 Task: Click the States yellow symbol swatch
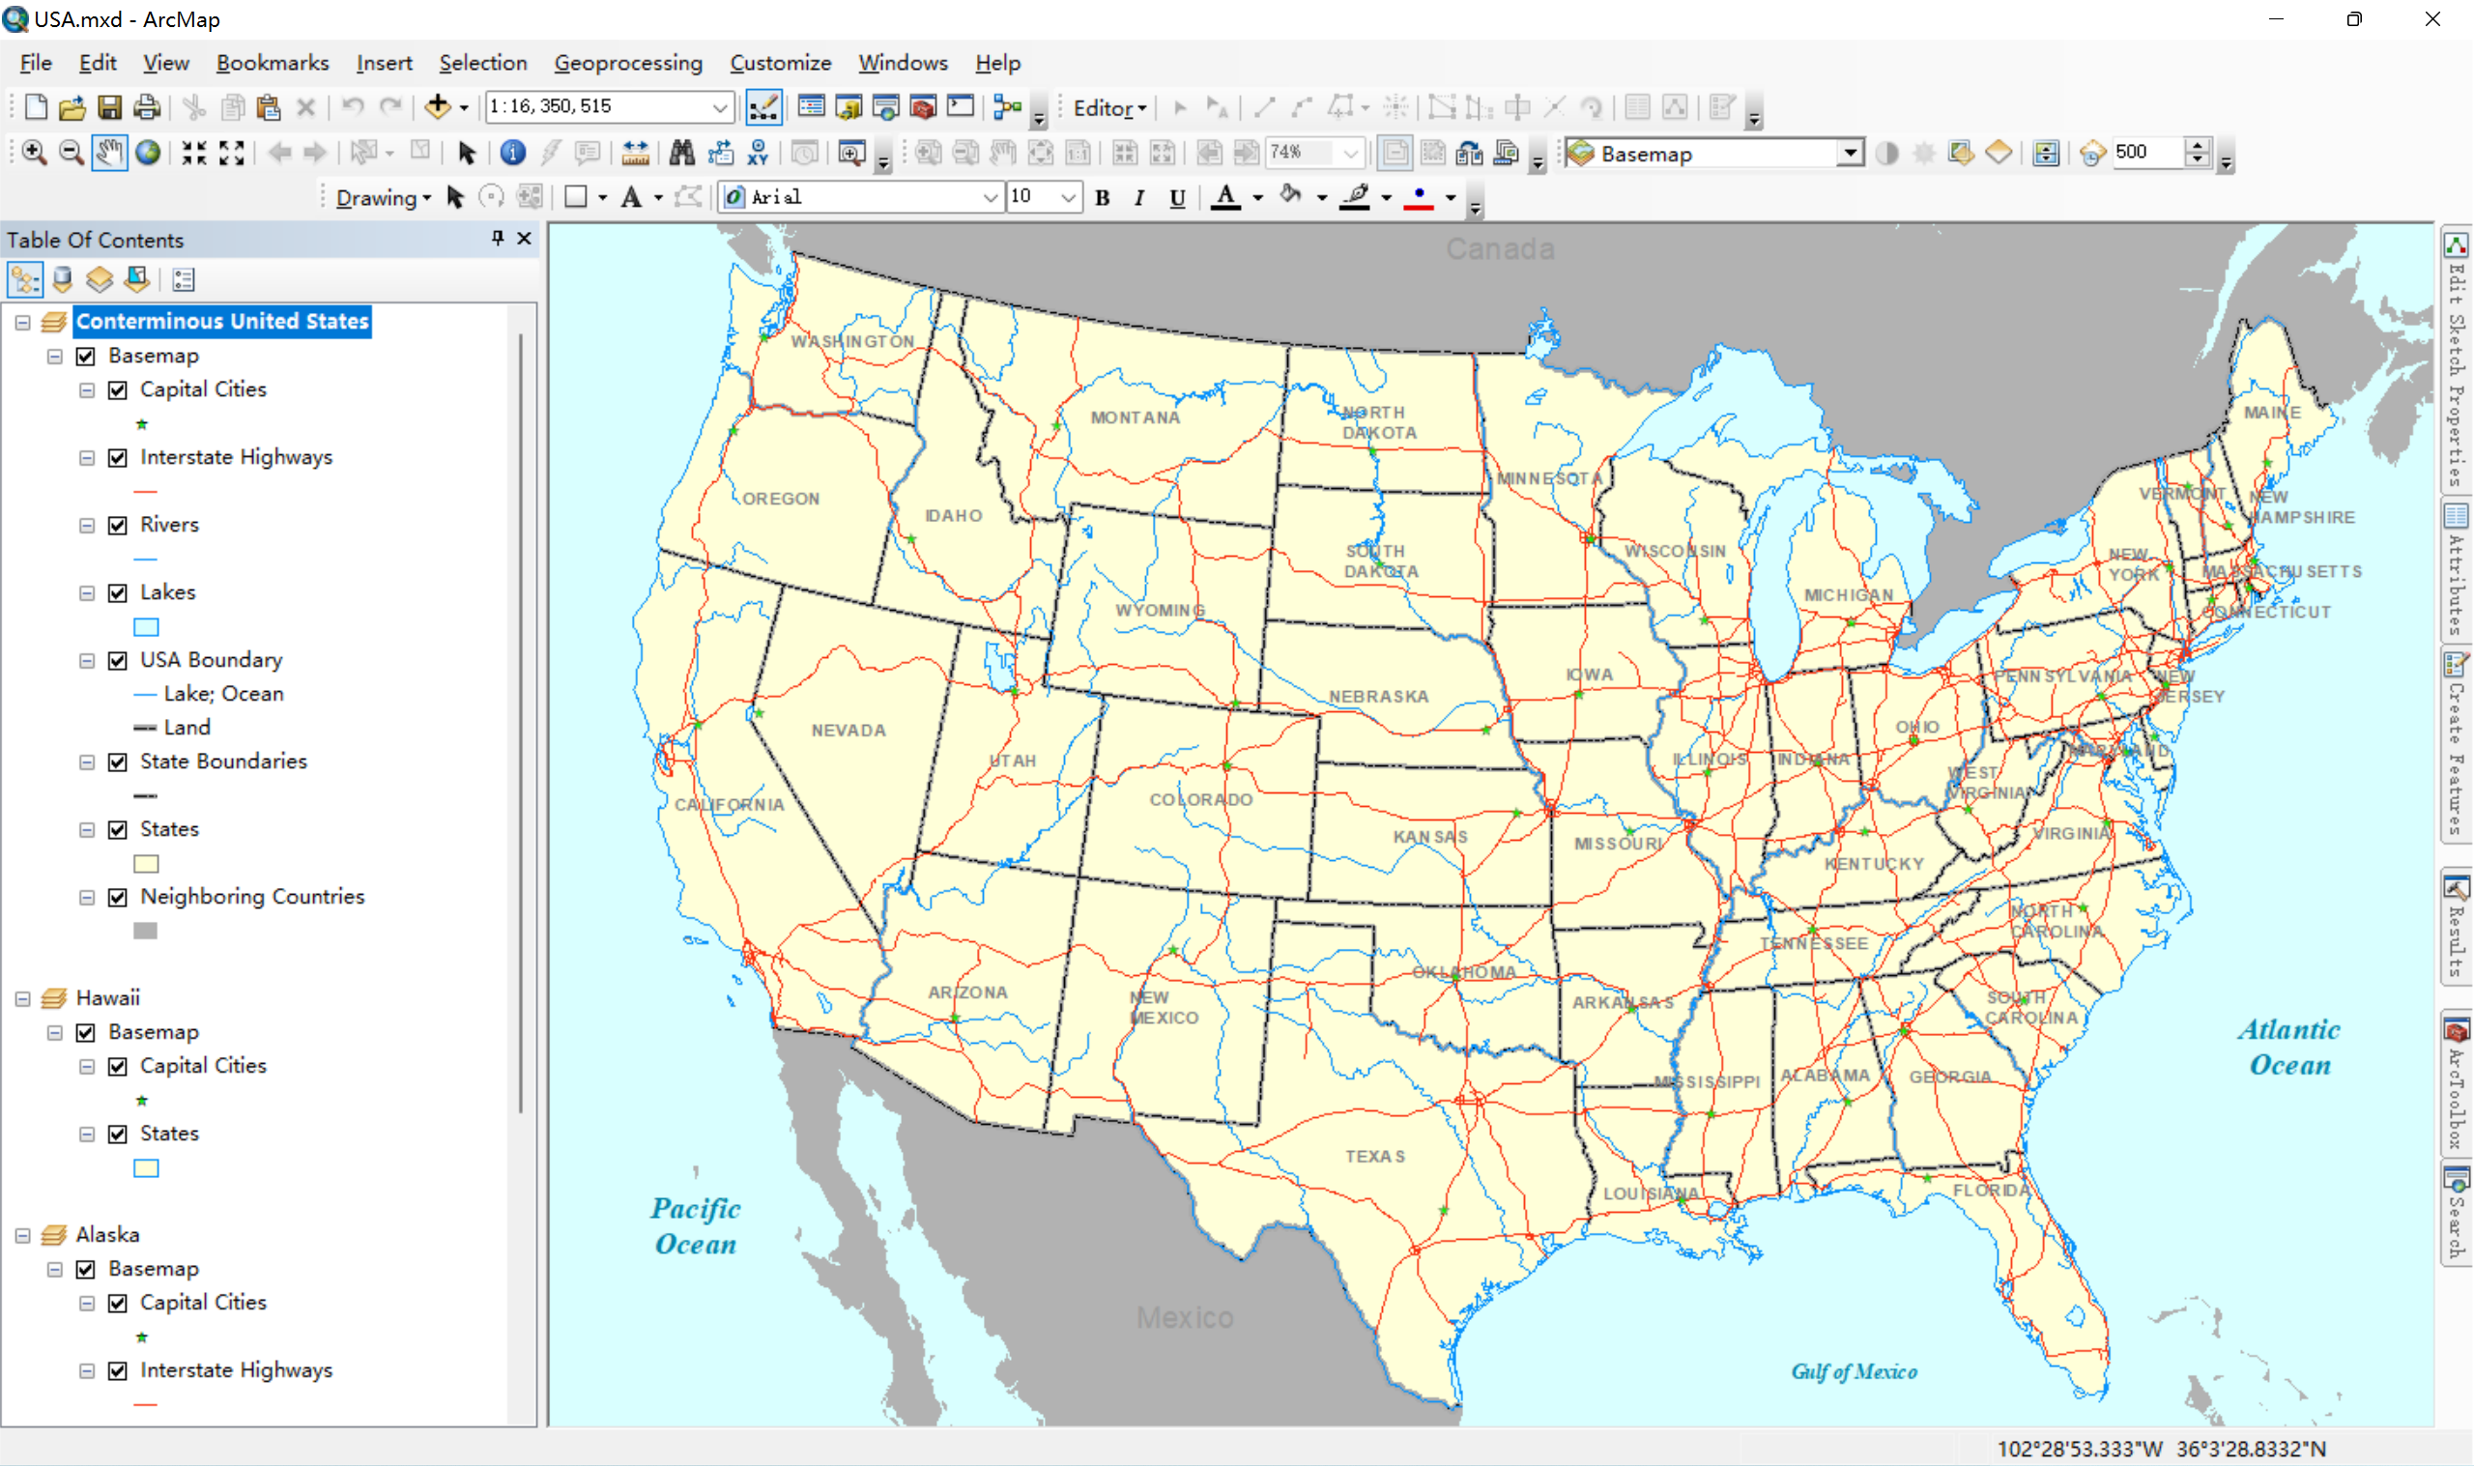click(146, 863)
